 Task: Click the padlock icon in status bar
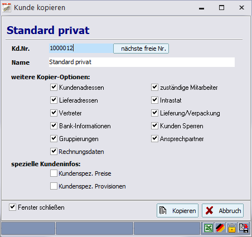[x=232, y=228]
